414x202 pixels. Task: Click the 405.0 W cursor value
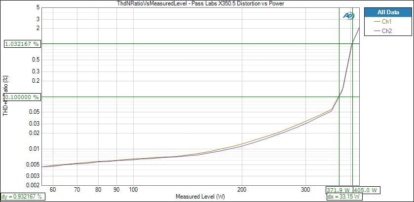pos(367,190)
